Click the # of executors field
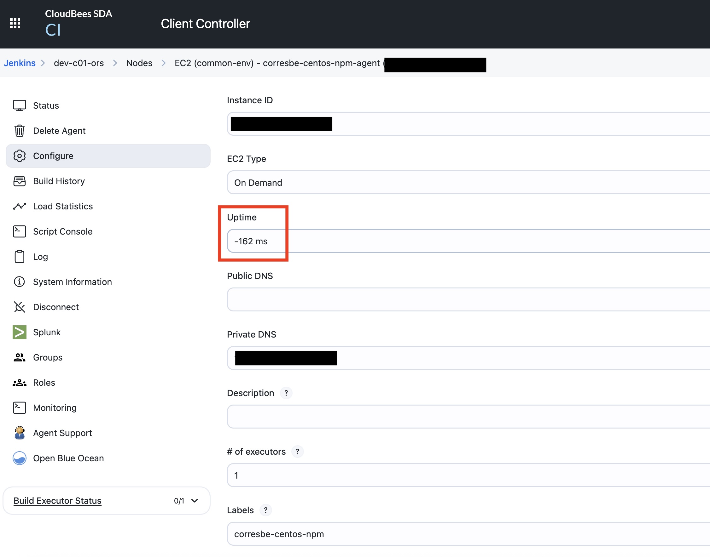 [468, 475]
